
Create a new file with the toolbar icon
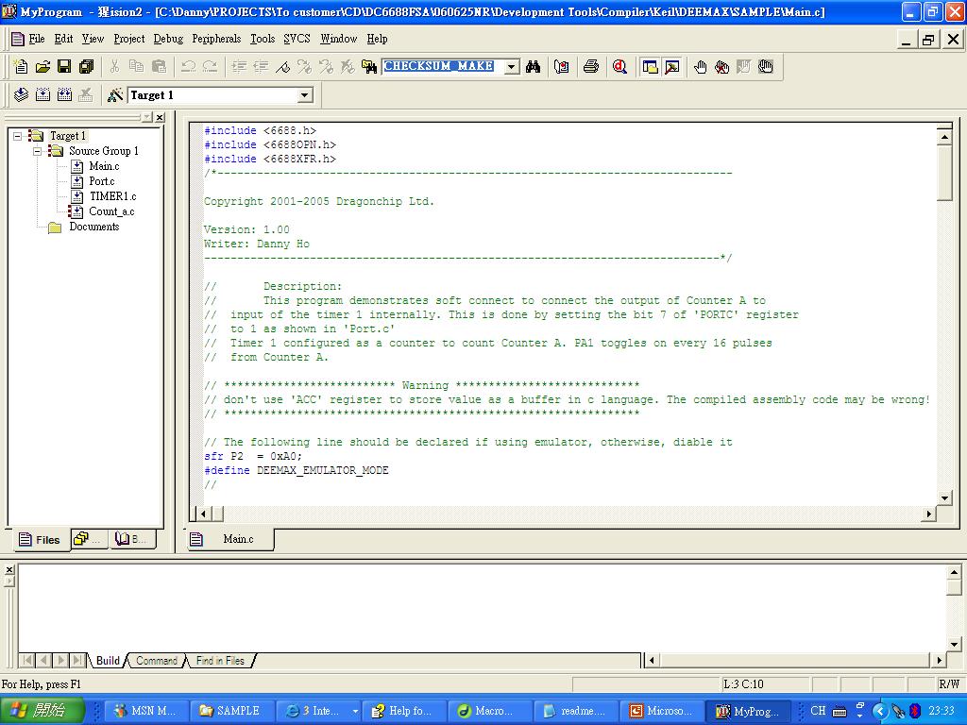tap(21, 67)
